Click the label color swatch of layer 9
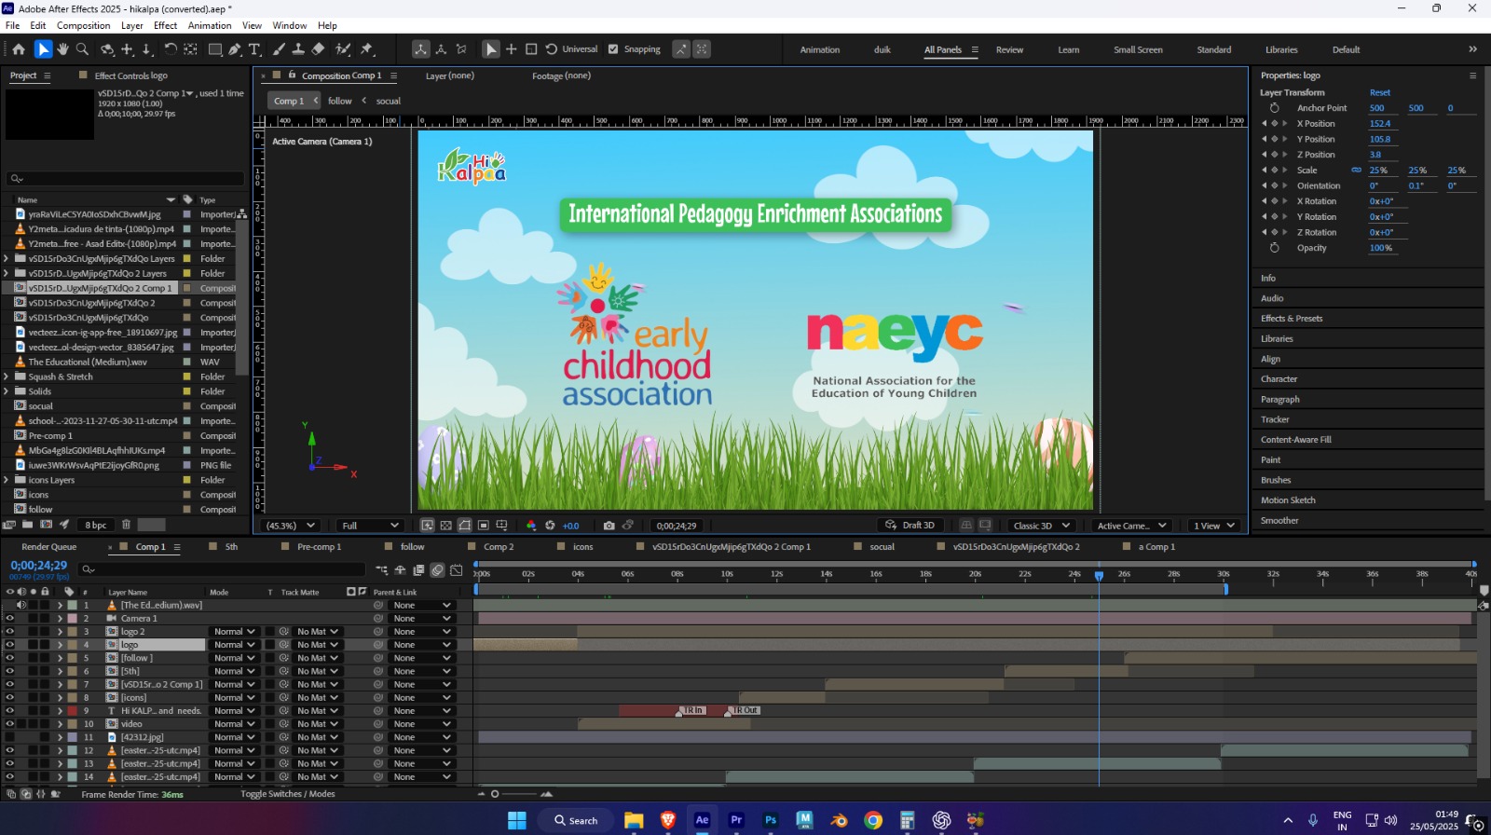Image resolution: width=1491 pixels, height=835 pixels. [x=73, y=710]
